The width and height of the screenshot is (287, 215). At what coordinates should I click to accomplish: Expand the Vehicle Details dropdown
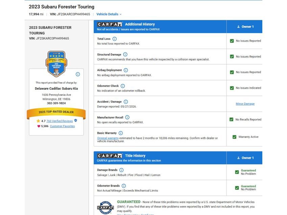[109, 14]
